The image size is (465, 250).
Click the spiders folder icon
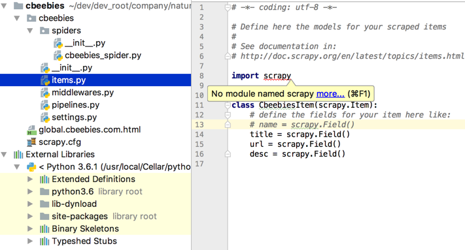point(44,31)
